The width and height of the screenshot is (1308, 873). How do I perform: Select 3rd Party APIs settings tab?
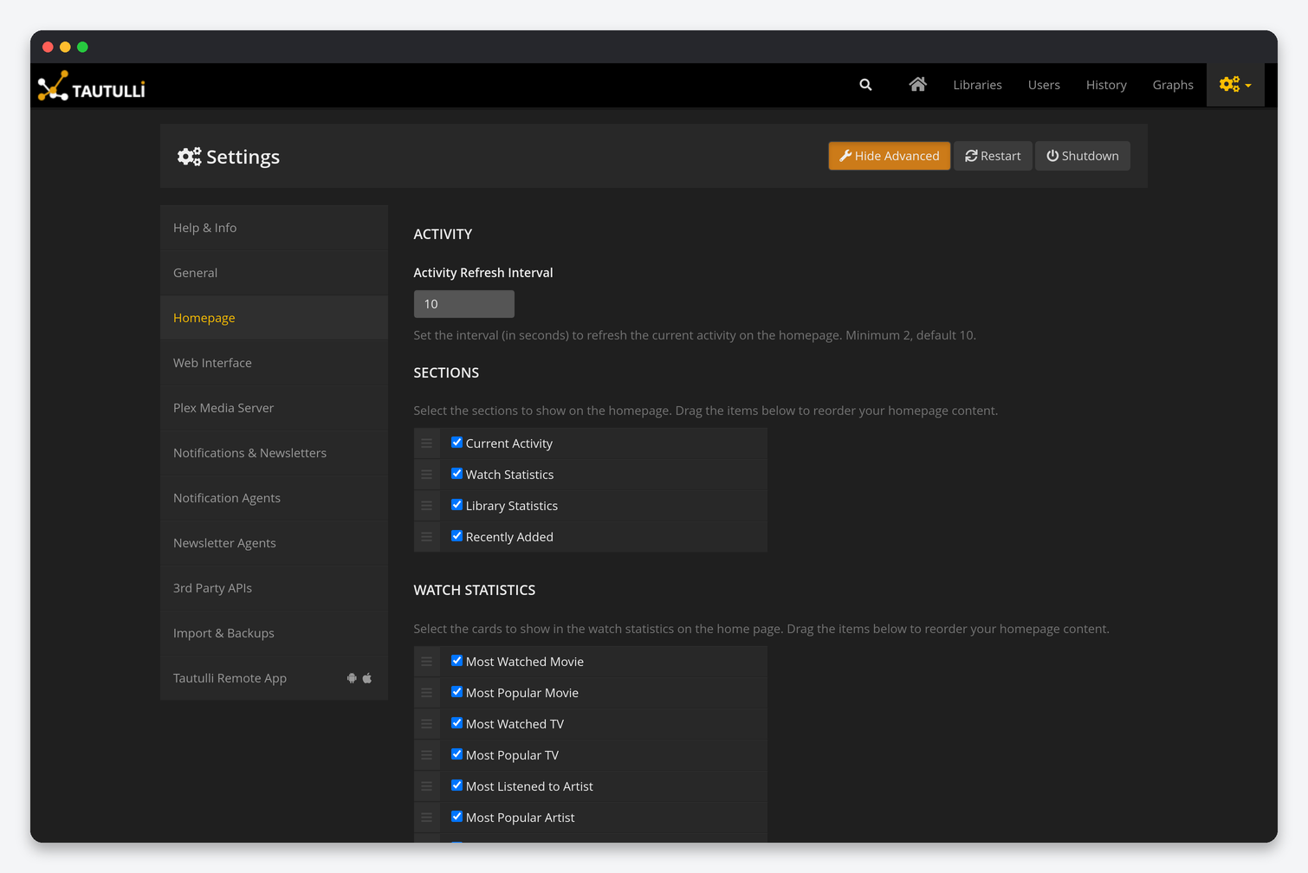pyautogui.click(x=274, y=588)
